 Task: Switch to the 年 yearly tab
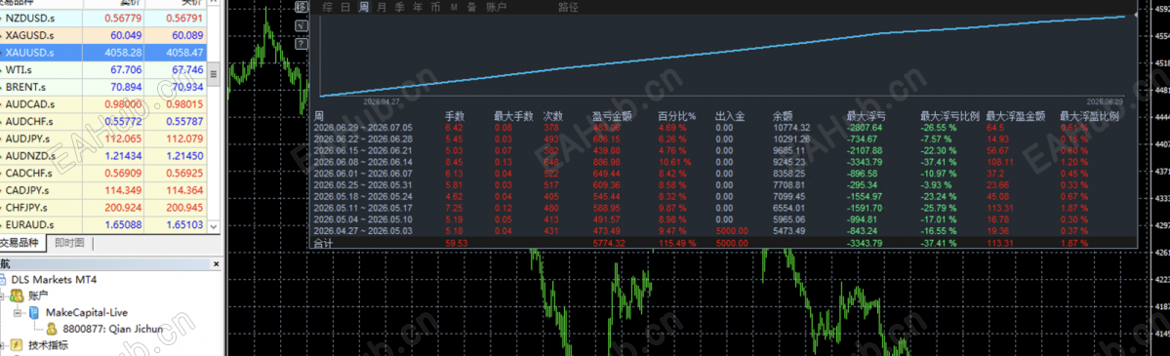418,8
